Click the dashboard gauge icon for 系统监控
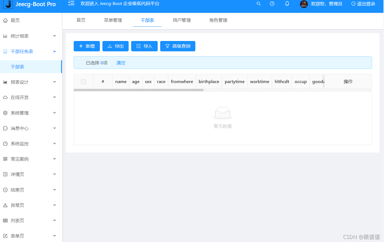Image resolution: width=384 pixels, height=242 pixels. coord(5,144)
